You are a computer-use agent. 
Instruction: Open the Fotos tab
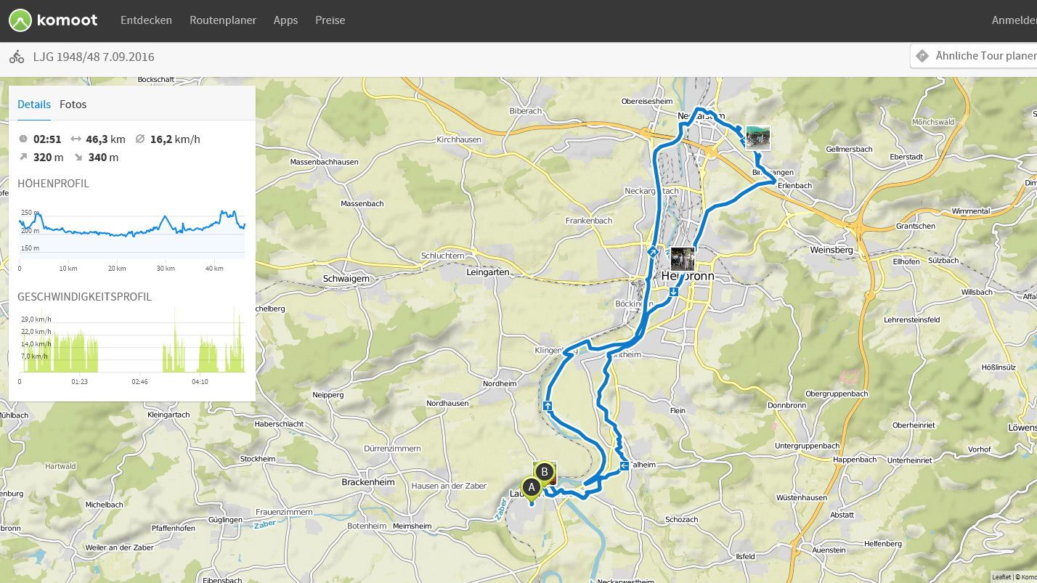point(73,105)
